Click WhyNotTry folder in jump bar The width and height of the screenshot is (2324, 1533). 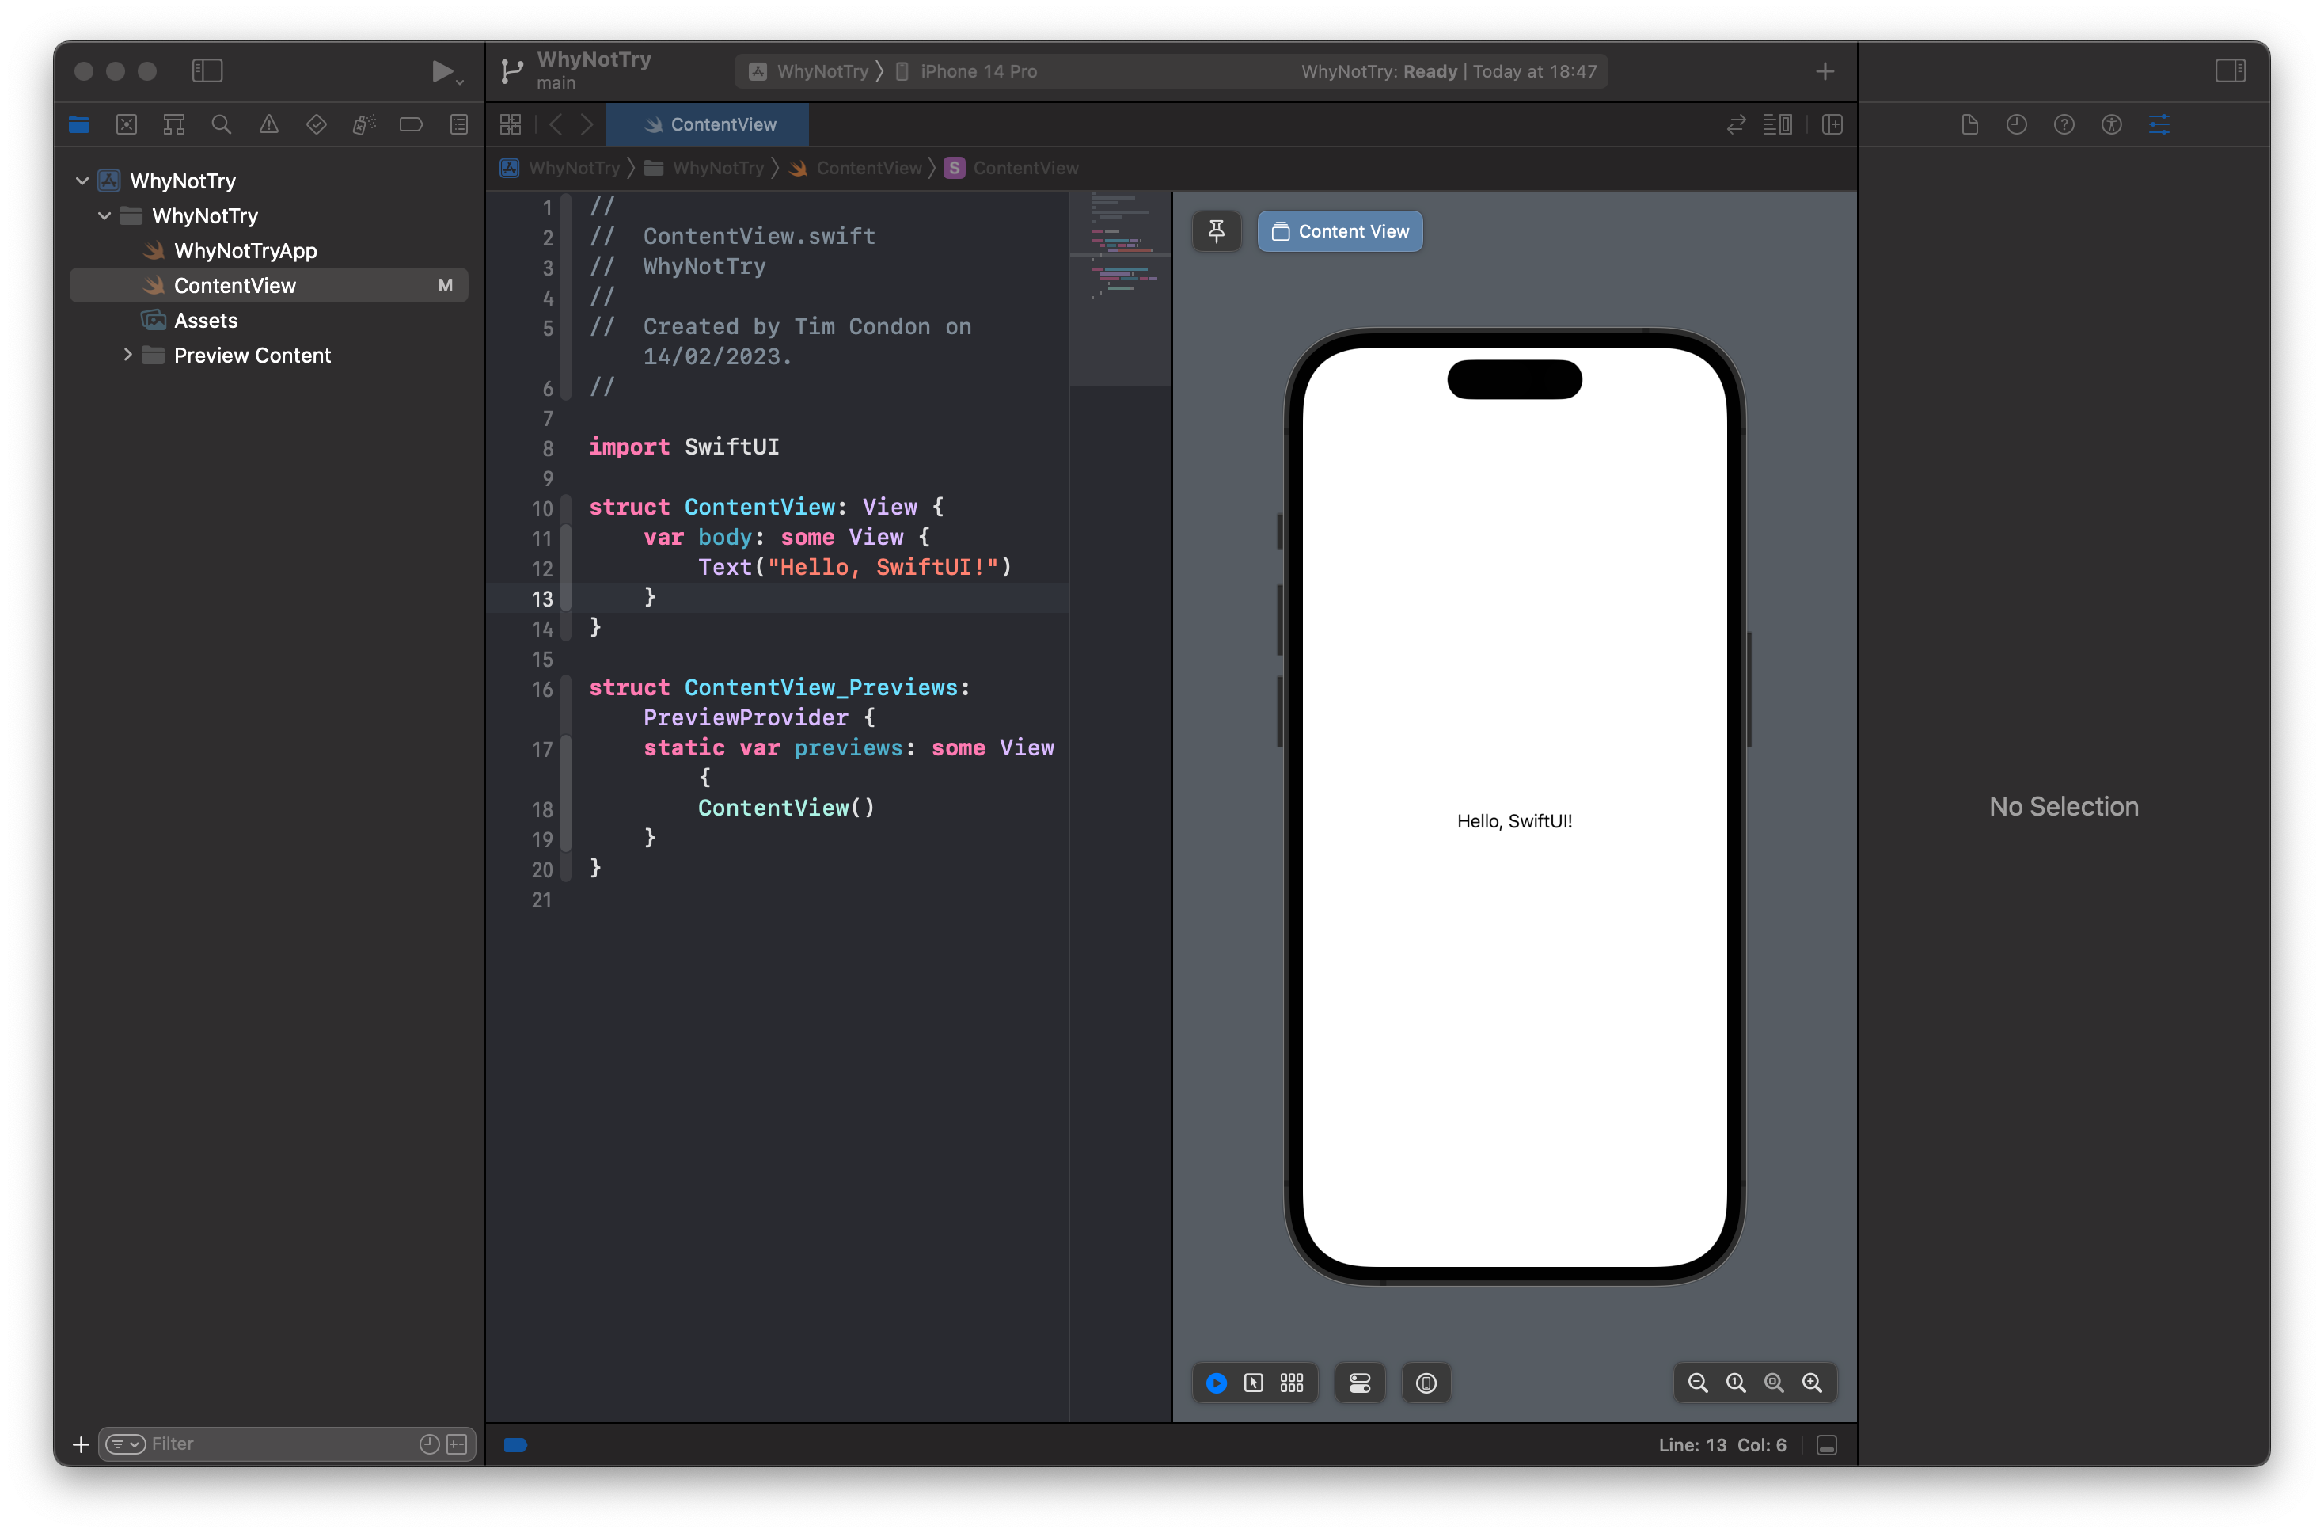tap(704, 168)
